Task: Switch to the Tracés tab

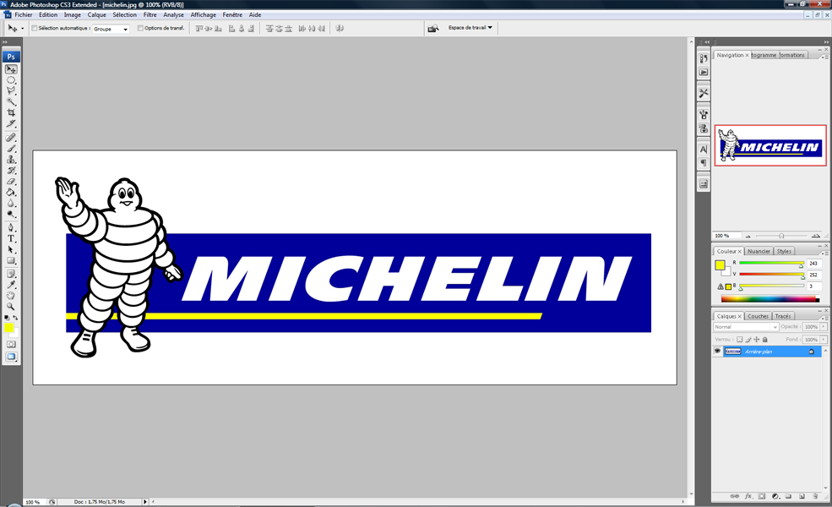Action: 783,316
